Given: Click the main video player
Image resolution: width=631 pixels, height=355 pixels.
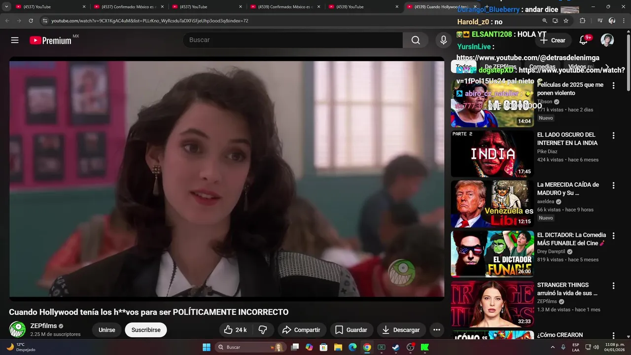Looking at the screenshot, I should (227, 178).
